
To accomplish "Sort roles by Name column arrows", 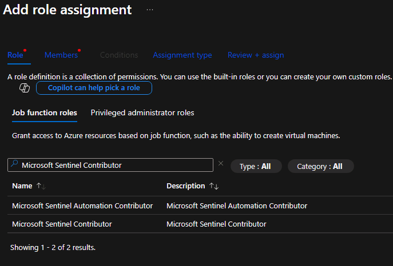I will pos(41,186).
